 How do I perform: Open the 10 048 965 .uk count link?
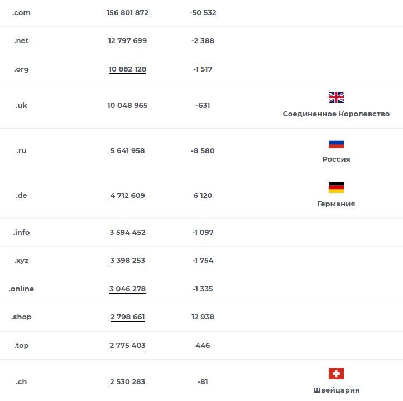pos(127,106)
